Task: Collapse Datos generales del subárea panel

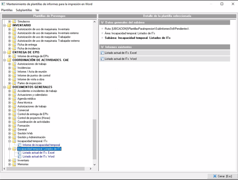Action: pos(102,22)
